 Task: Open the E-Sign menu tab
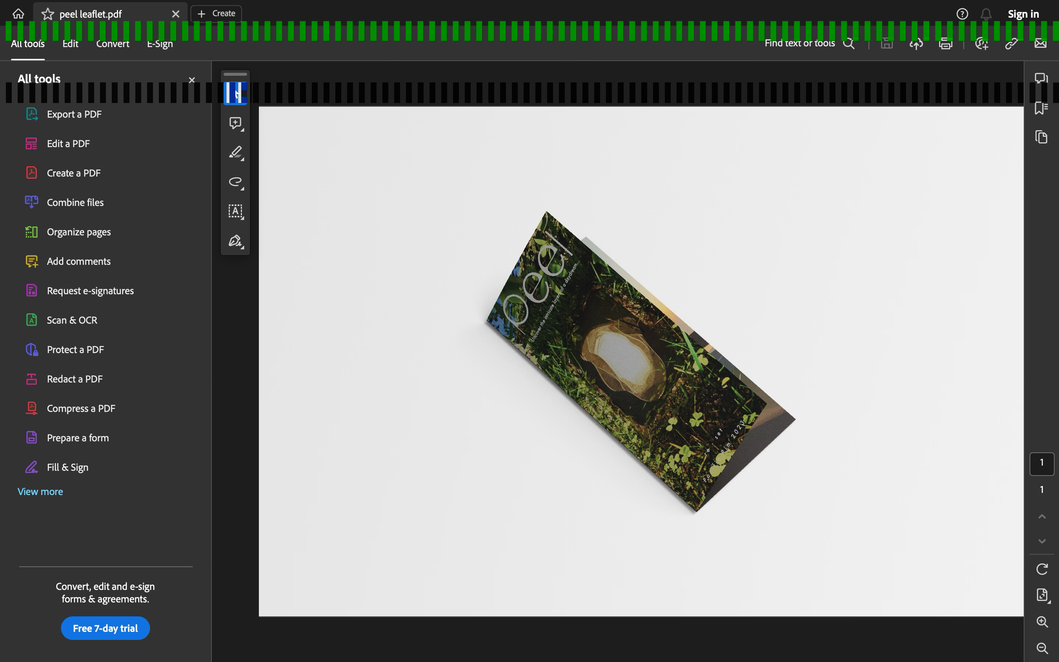click(x=160, y=44)
